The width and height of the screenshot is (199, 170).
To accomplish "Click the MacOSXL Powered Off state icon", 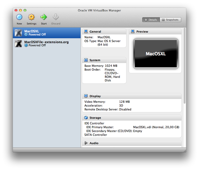I will coord(26,34).
